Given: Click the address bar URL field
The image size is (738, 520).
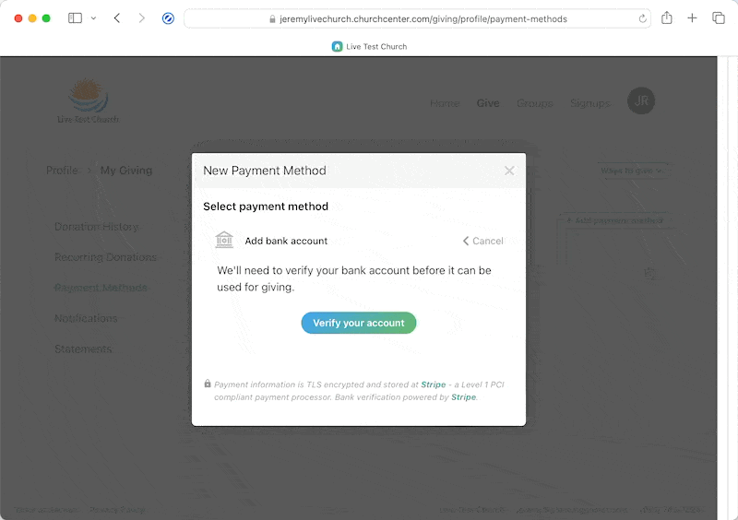Looking at the screenshot, I should coord(415,18).
